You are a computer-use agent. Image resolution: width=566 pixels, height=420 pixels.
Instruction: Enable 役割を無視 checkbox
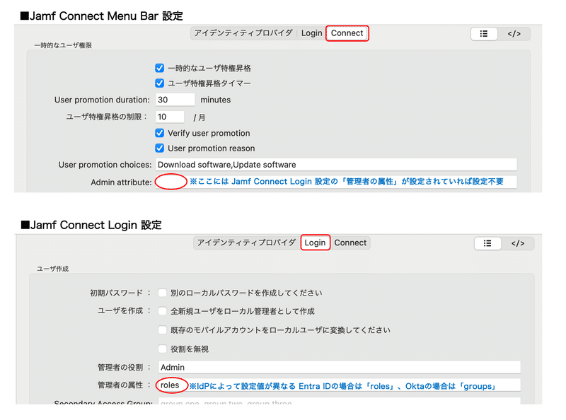tap(163, 349)
